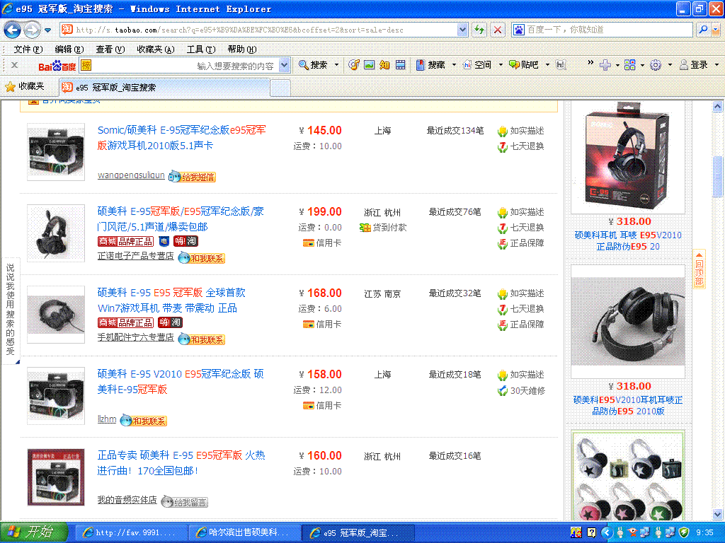The height and width of the screenshot is (543, 725).
Task: Open the recent pages dropdown arrow
Action: 47,30
